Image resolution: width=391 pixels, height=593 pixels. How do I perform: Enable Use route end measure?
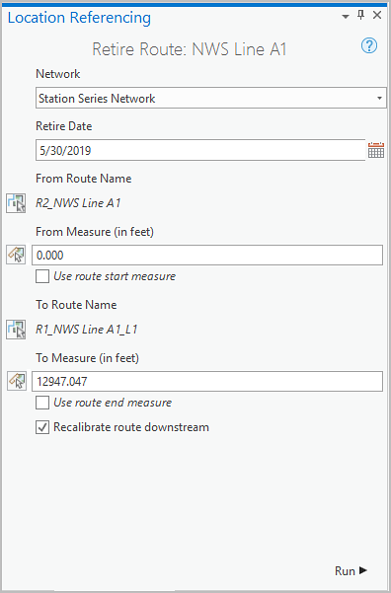coord(42,403)
